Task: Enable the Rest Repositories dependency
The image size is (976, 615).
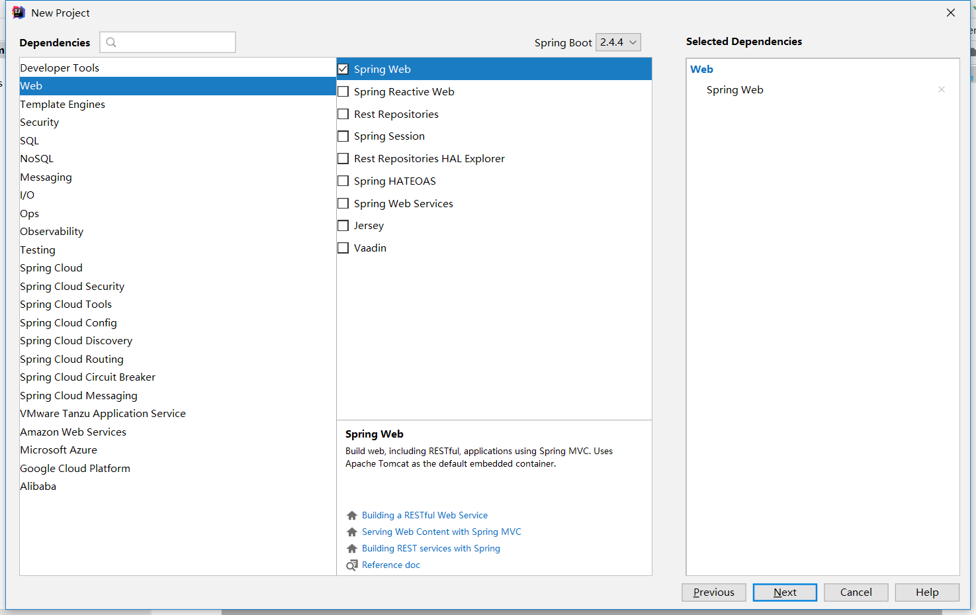Action: tap(343, 114)
